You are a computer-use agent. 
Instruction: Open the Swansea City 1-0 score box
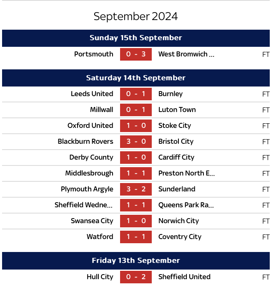tap(136, 221)
